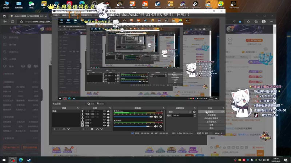Screen dimensions: 291x163
Task: Toggle visibility of the 文本 (GDI+) 2 source
Action: point(104,117)
